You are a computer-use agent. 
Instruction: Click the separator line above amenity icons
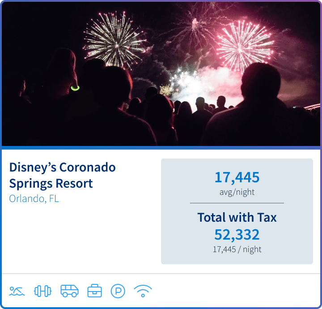161,273
